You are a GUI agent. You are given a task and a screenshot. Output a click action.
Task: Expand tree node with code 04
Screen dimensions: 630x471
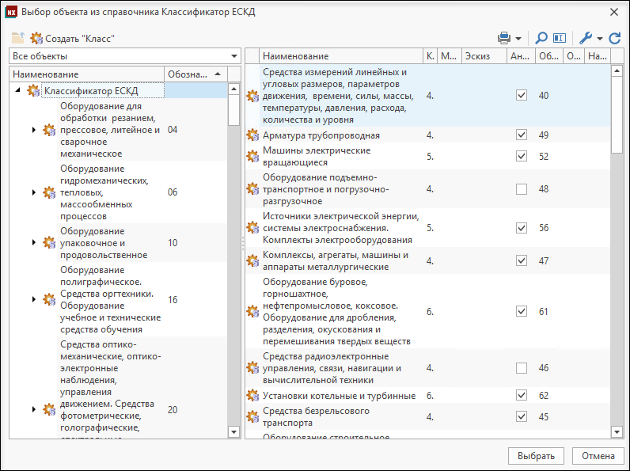click(x=34, y=130)
